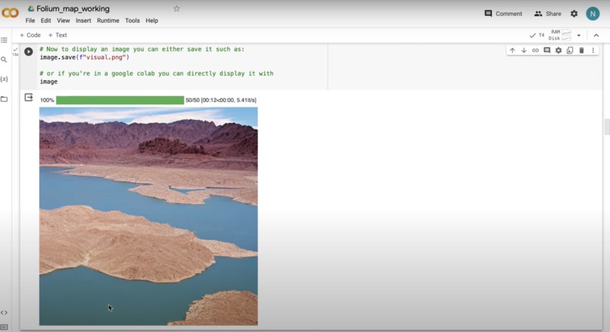Mirror cell in tab icon
The height and width of the screenshot is (332, 610).
click(x=570, y=50)
